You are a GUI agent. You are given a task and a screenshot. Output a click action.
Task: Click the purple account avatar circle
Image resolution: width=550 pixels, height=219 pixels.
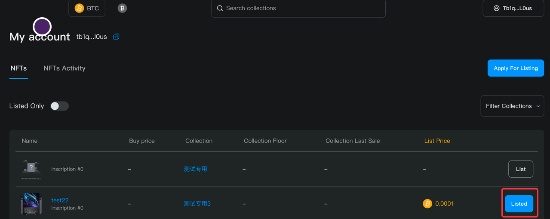coord(42,27)
